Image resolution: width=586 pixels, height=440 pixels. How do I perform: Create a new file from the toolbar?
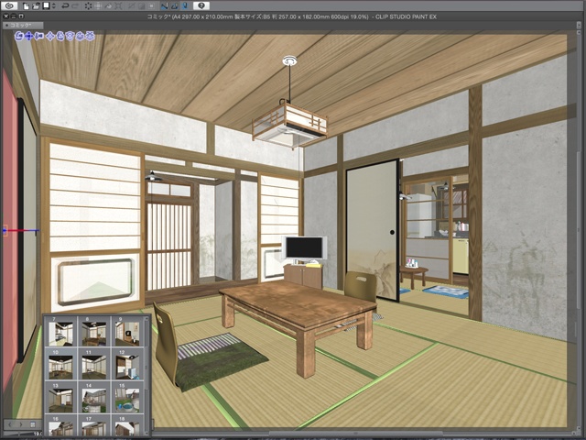[x=26, y=5]
